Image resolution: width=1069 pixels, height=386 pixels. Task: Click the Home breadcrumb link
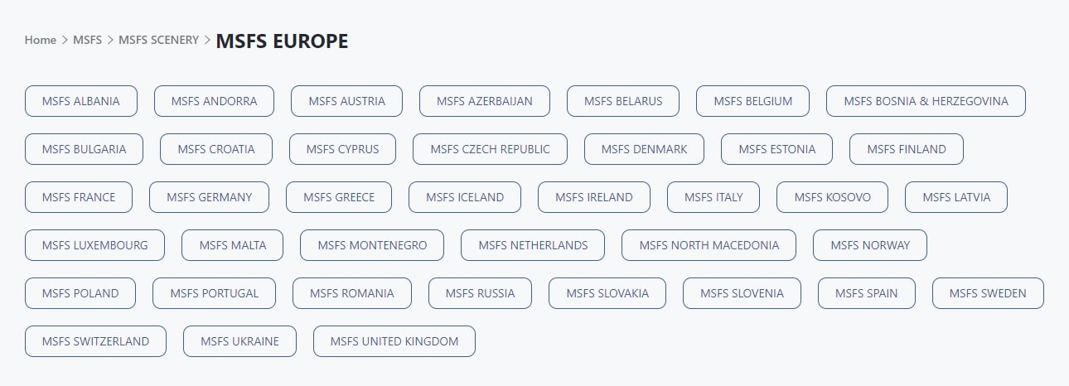40,40
